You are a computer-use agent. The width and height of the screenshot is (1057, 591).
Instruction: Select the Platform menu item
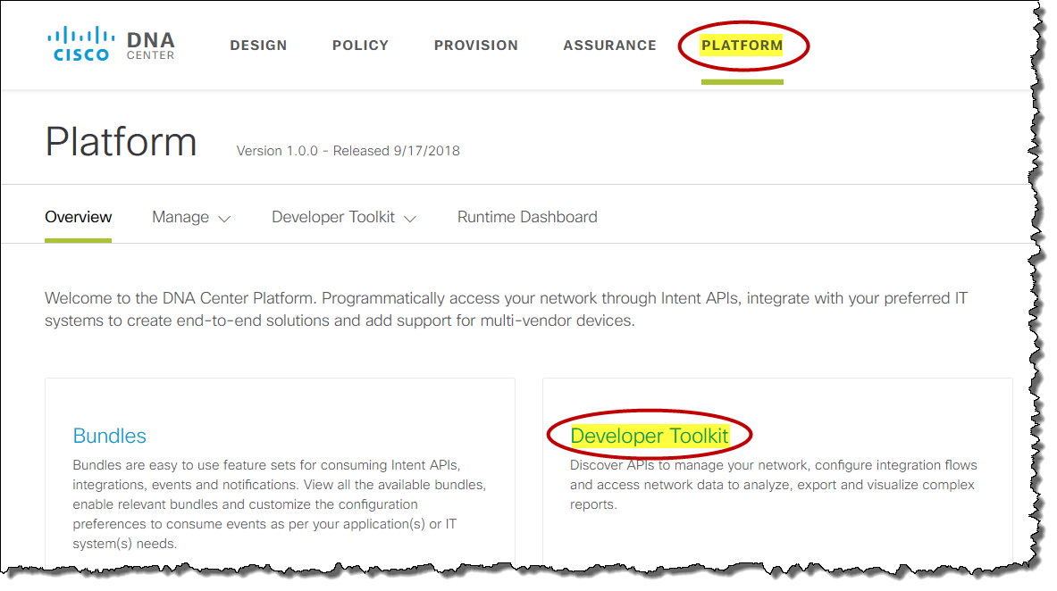coord(742,46)
